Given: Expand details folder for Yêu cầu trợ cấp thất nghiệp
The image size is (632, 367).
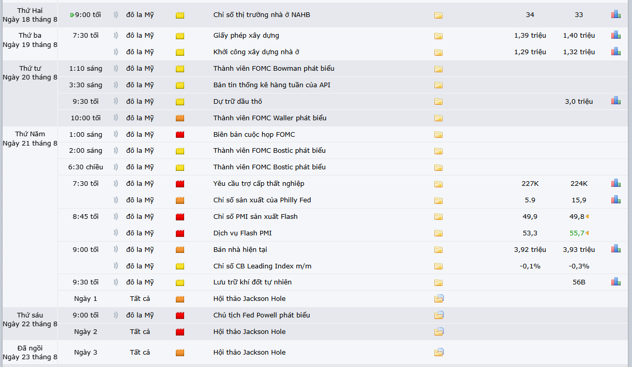Looking at the screenshot, I should 439,184.
